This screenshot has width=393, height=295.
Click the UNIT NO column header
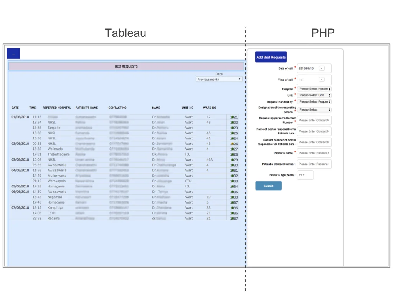click(187, 108)
